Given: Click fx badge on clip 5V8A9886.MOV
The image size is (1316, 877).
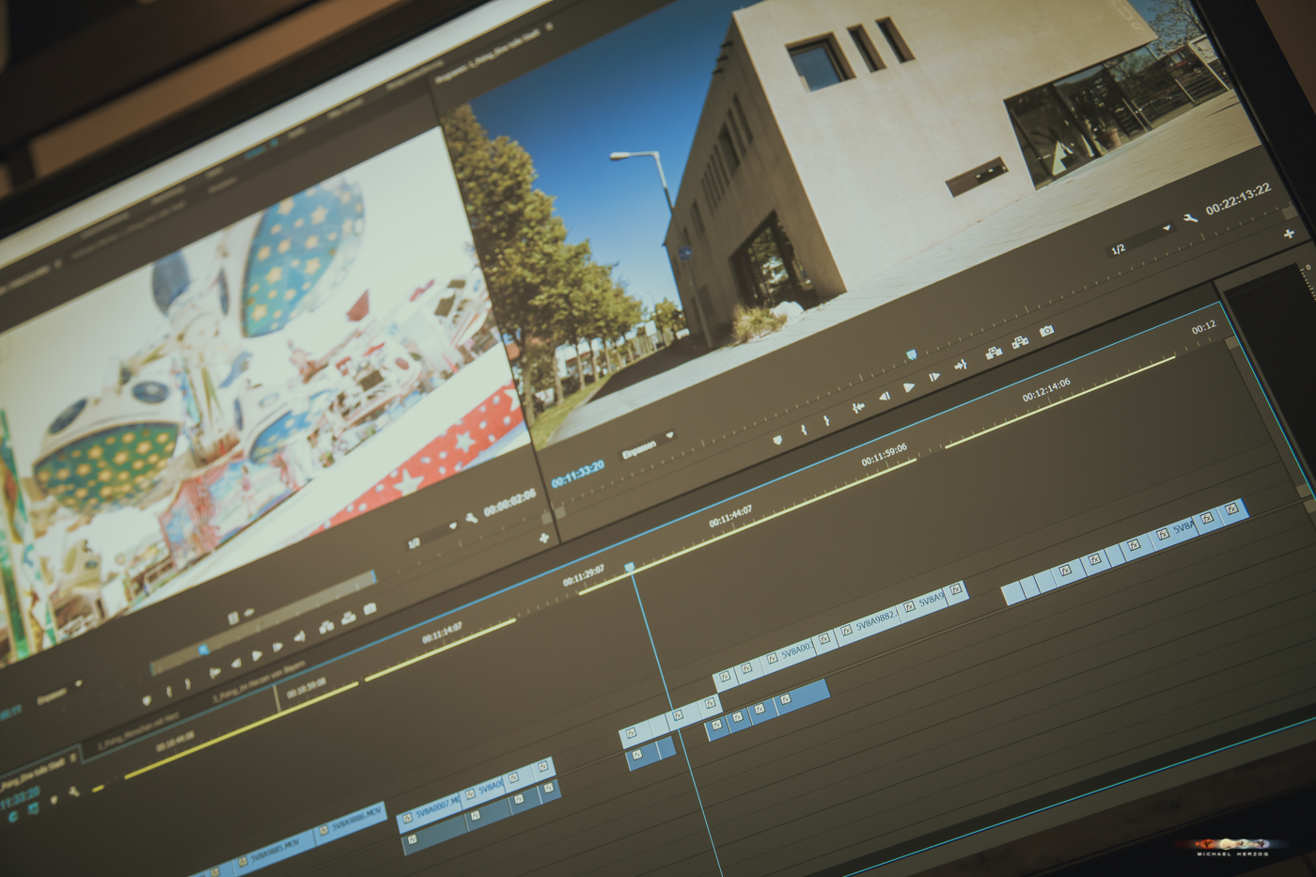Looking at the screenshot, I should (323, 830).
